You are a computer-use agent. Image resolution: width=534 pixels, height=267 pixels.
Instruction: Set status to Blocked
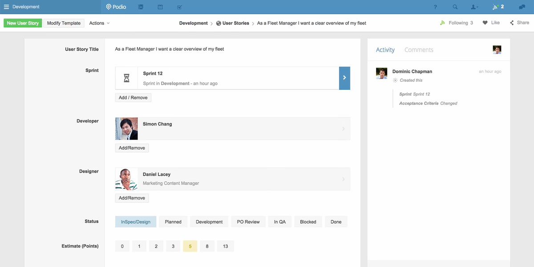[308, 222]
